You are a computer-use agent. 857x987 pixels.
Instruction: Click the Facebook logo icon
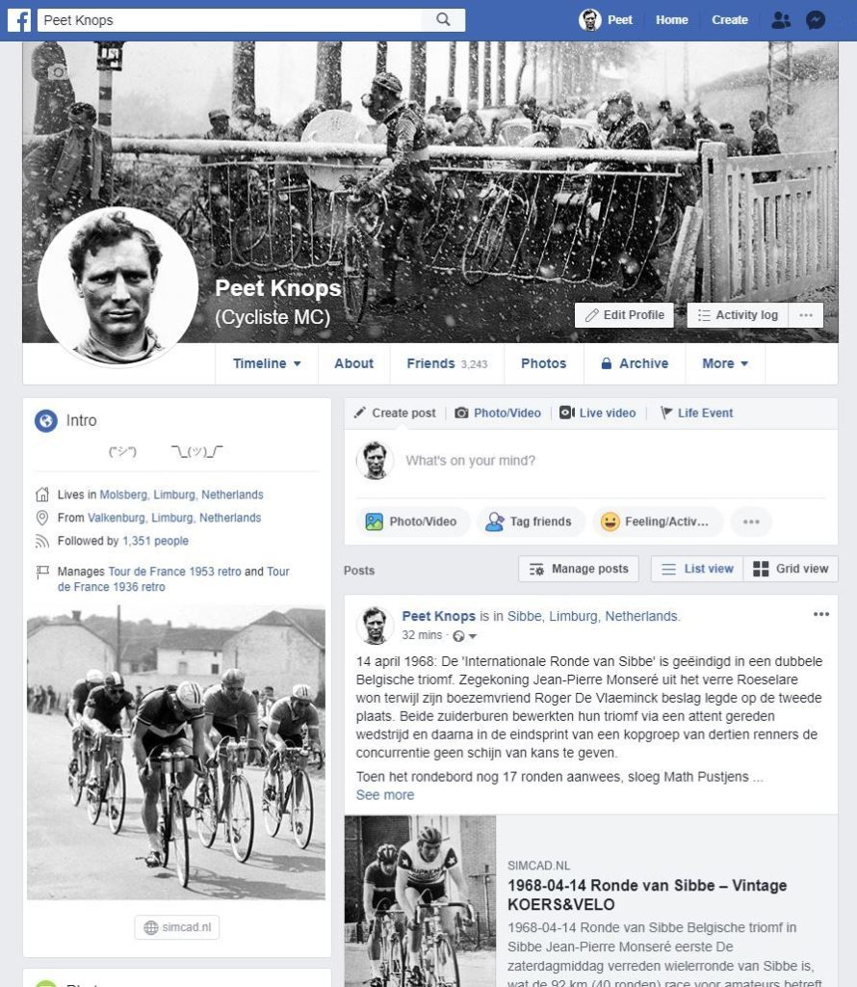(x=19, y=20)
